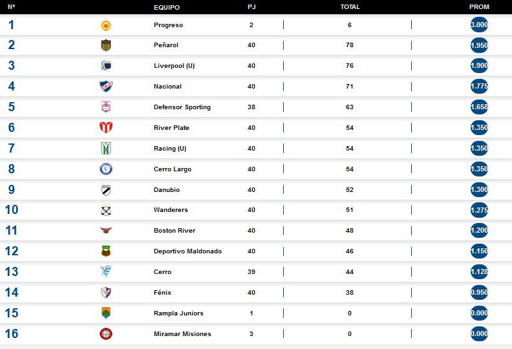Click the Racing (U) green striped crest

pyautogui.click(x=106, y=149)
